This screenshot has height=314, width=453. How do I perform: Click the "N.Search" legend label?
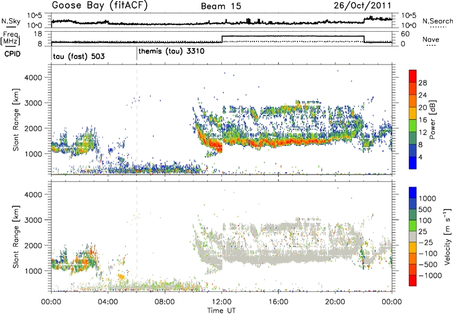pos(437,21)
